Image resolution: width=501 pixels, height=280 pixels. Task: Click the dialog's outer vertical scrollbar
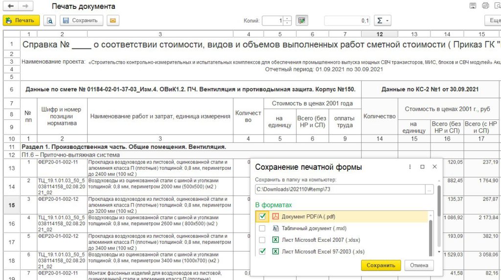click(439, 201)
